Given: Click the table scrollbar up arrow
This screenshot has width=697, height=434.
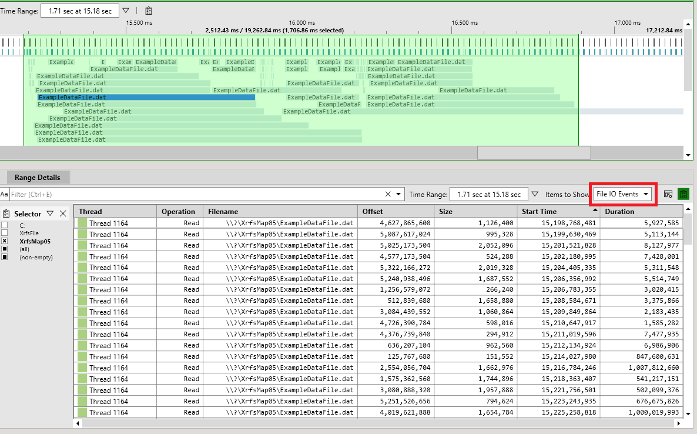Looking at the screenshot, I should coord(688,209).
